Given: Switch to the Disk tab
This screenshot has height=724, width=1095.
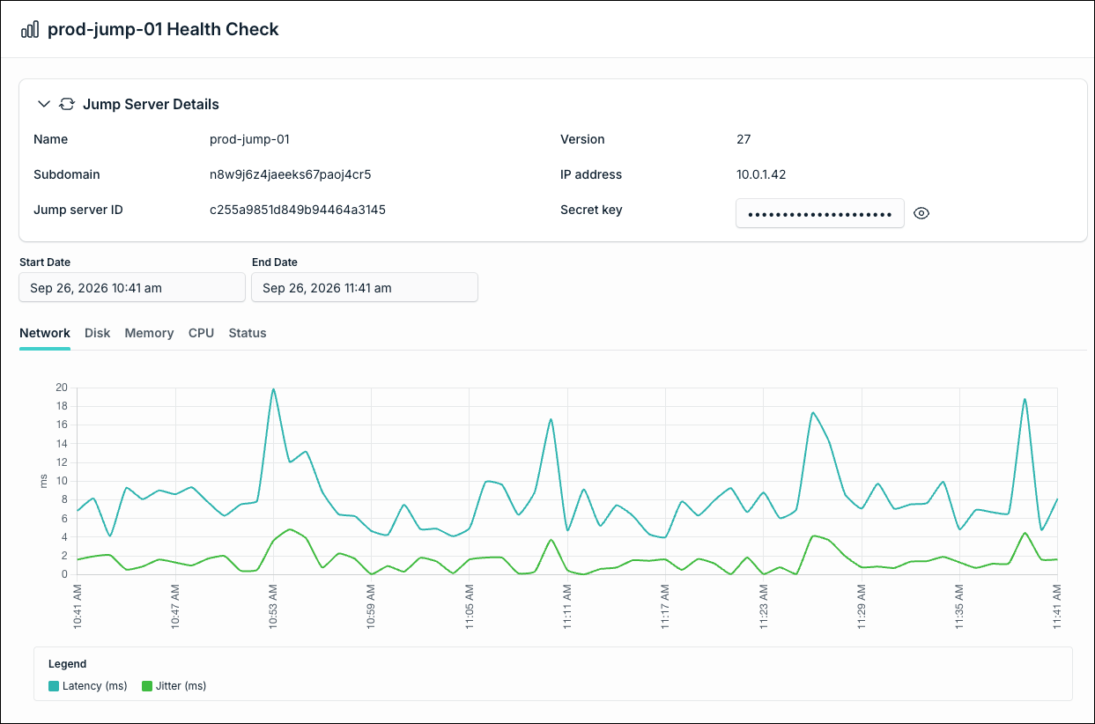Looking at the screenshot, I should click(x=98, y=333).
